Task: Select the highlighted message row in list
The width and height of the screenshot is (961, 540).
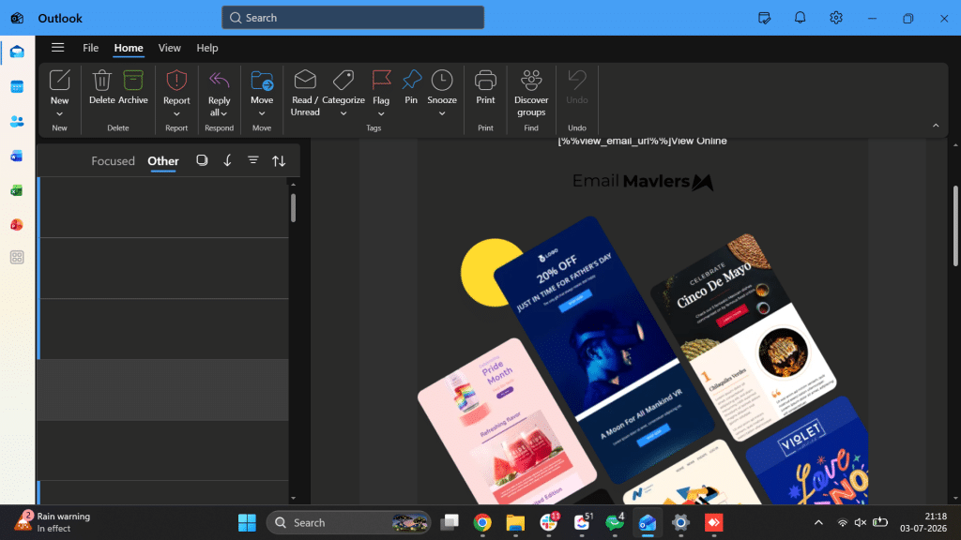Action: pyautogui.click(x=163, y=389)
